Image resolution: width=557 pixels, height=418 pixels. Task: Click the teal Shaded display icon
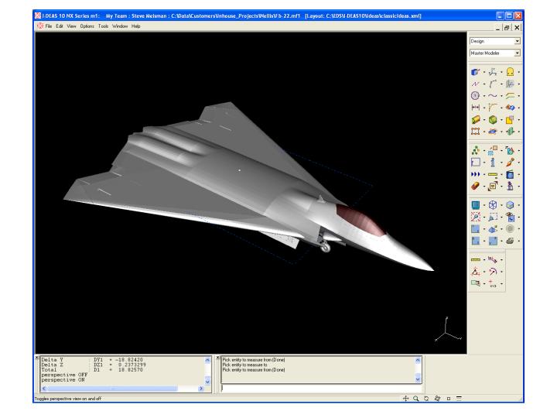coord(475,205)
